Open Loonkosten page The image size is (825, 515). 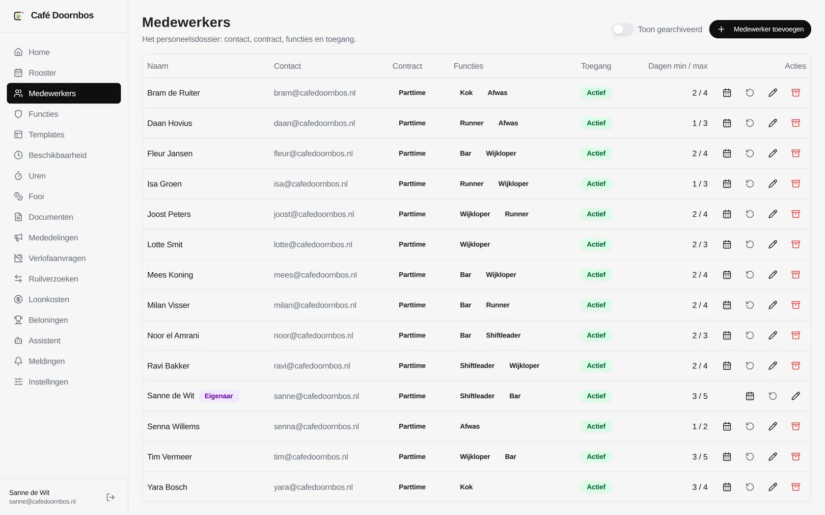click(64, 299)
